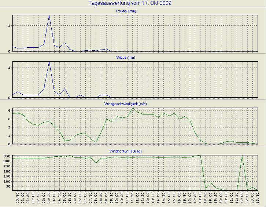Click the wind speed dip near 08:00
The height and width of the screenshot is (207, 266).
pos(96,142)
